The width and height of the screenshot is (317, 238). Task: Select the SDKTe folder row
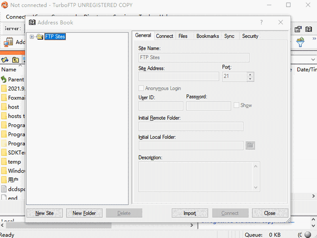tap(13, 153)
